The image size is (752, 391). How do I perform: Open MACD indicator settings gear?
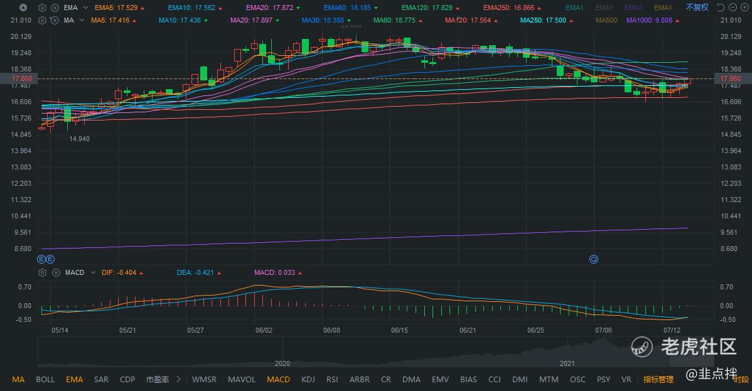click(42, 272)
